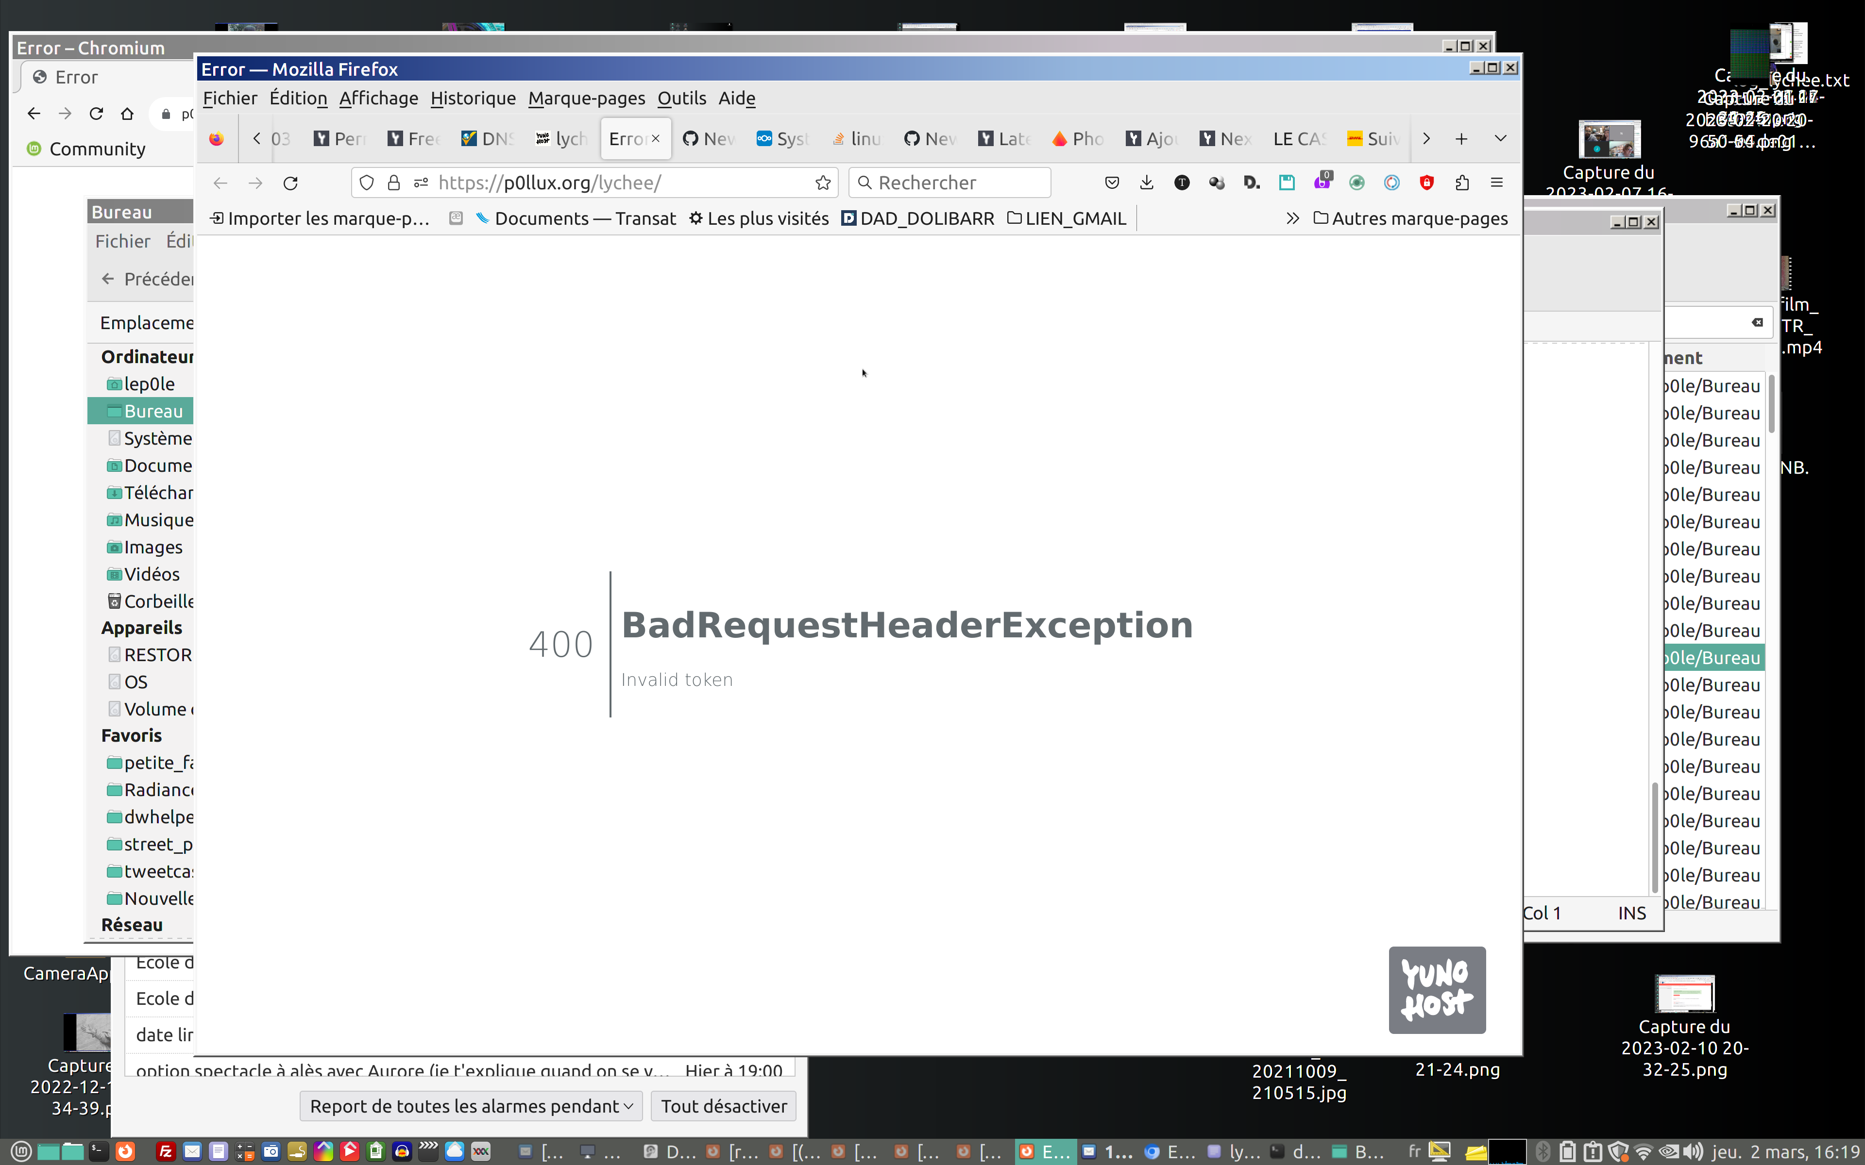The height and width of the screenshot is (1165, 1865).
Task: Click the red shield lock extension icon
Action: click(1426, 183)
